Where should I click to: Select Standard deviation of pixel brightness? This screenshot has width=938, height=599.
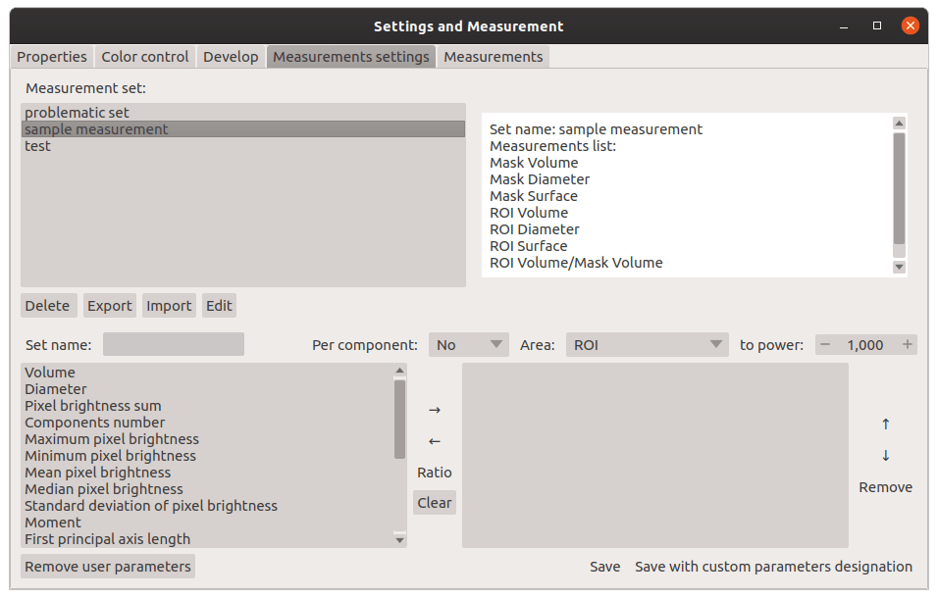208,506
